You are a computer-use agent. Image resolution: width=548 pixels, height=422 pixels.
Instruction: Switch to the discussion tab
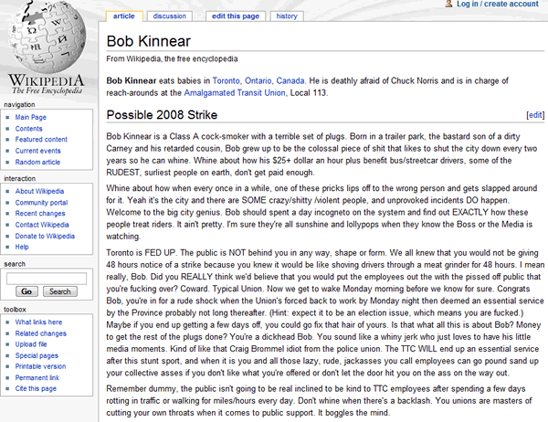170,16
